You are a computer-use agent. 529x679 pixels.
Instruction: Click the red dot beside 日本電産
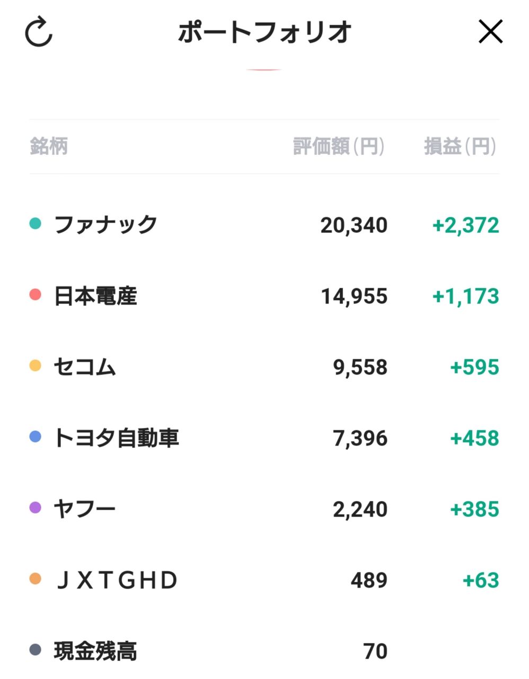(35, 294)
